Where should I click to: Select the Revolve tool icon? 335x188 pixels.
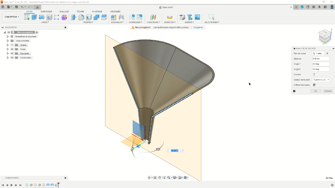click(x=42, y=17)
